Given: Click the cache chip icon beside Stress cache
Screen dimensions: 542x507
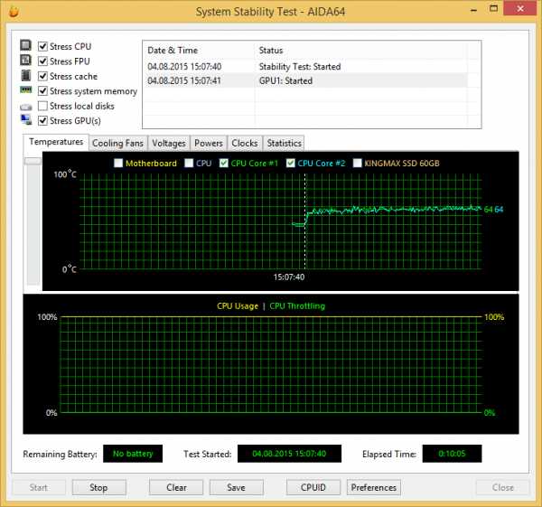Looking at the screenshot, I should pos(25,75).
